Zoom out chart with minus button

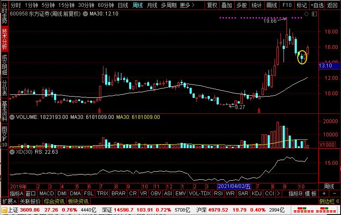[335, 194]
